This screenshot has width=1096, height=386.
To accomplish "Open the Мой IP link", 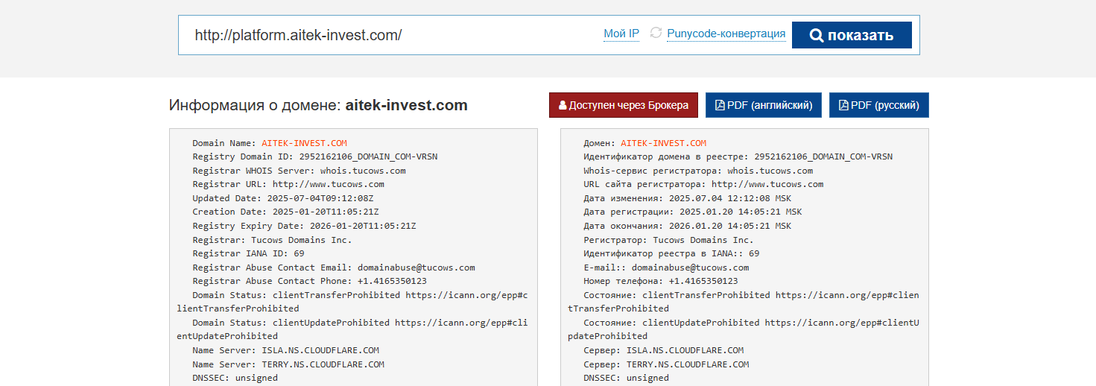I will (x=621, y=34).
